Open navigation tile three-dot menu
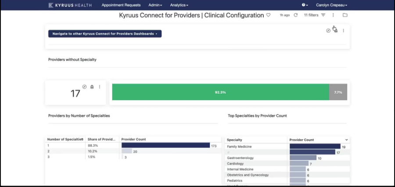Screen dimensions: 395x187 pos(343,31)
